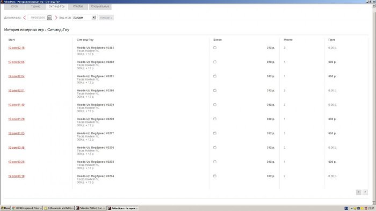Switch to the Турнир tab
The height and width of the screenshot is (211, 376).
click(x=35, y=6)
